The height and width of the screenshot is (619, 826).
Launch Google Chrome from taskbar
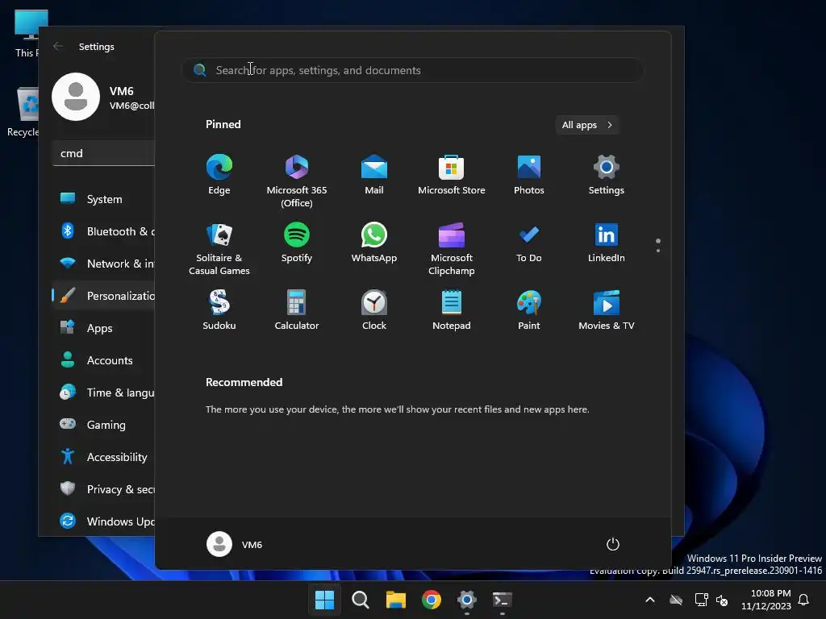click(x=432, y=600)
